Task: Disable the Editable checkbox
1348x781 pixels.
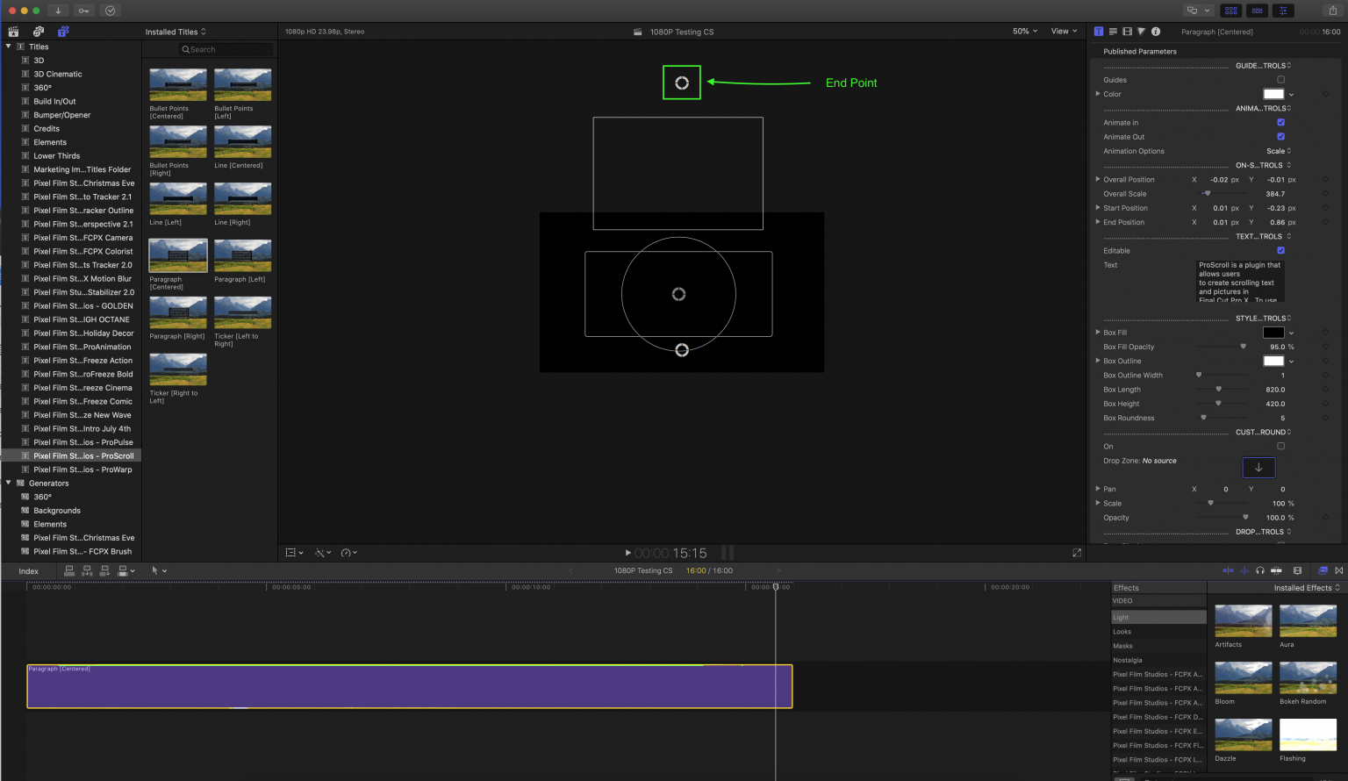Action: click(x=1280, y=251)
